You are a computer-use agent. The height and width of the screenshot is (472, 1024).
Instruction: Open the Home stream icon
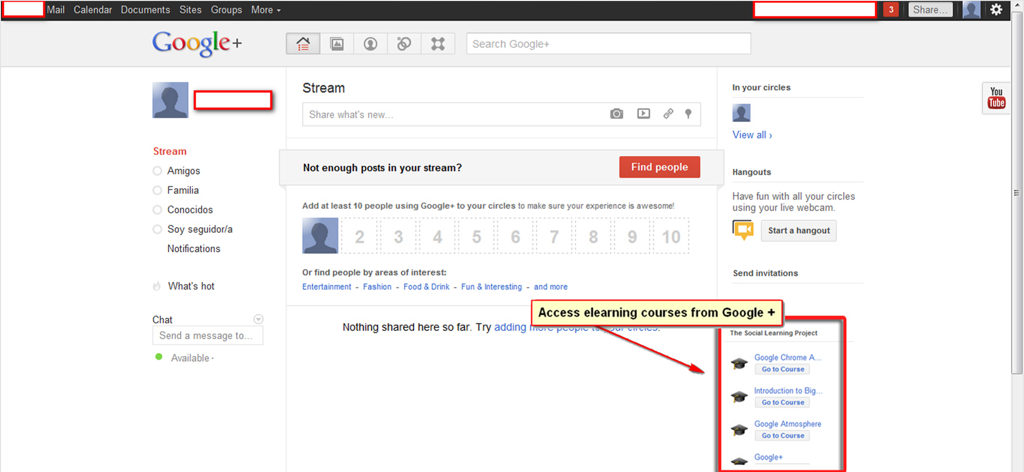pyautogui.click(x=303, y=44)
